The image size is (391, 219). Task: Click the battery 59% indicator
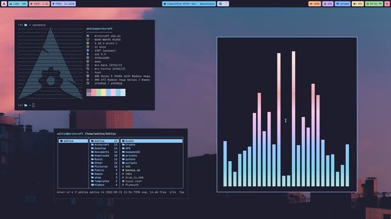coord(357,4)
